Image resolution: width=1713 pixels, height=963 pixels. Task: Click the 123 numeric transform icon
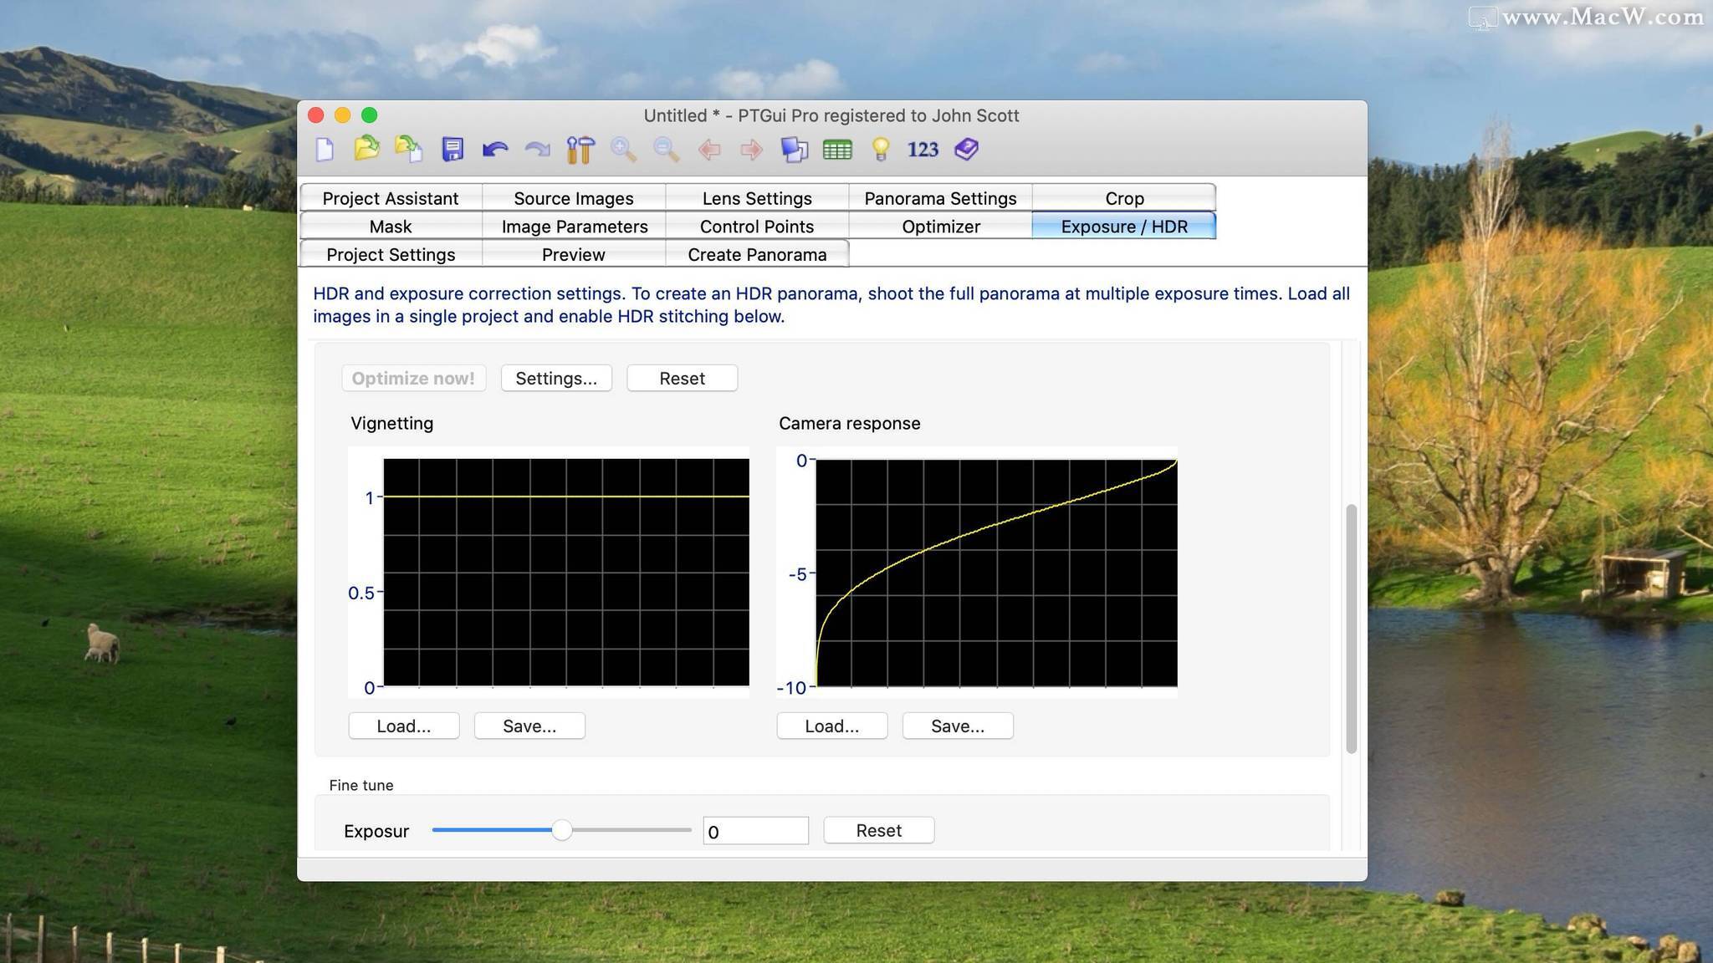point(923,150)
